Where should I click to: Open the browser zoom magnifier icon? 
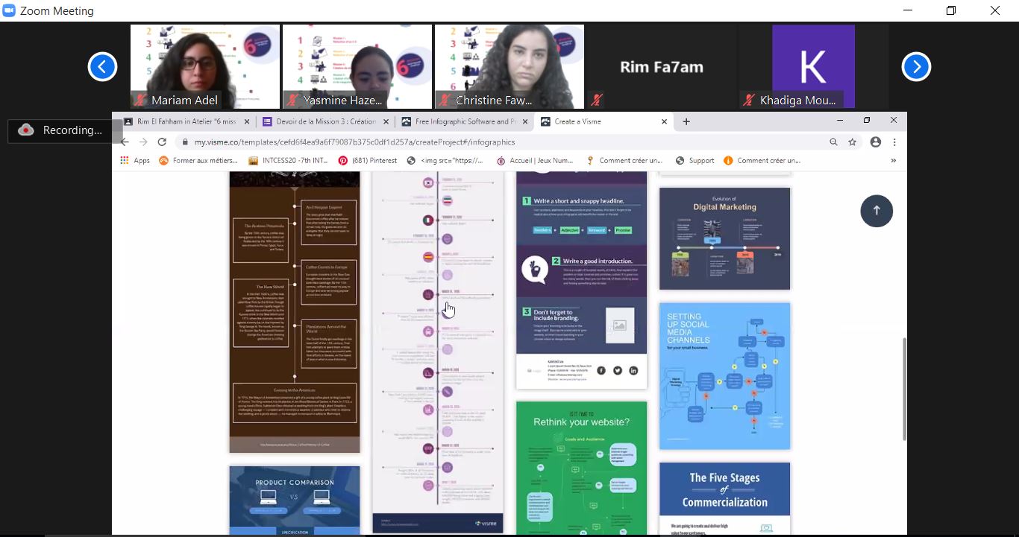833,142
